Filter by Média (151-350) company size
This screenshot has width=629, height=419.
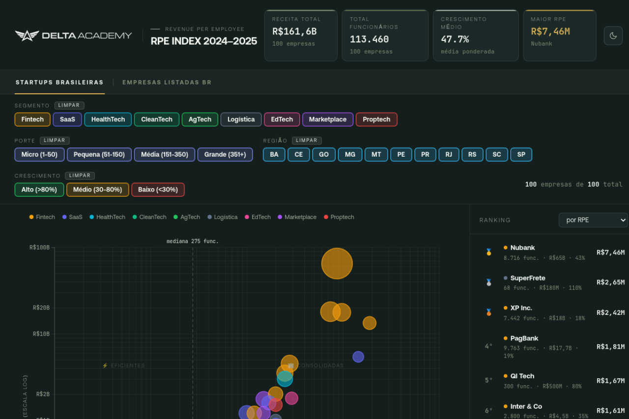165,155
